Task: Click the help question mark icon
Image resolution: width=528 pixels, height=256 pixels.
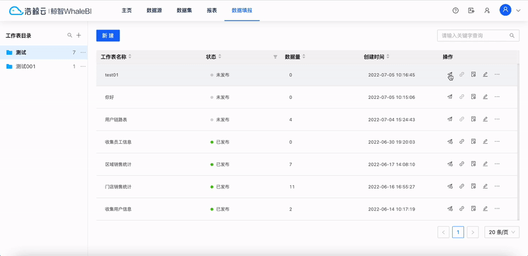Action: coord(455,11)
